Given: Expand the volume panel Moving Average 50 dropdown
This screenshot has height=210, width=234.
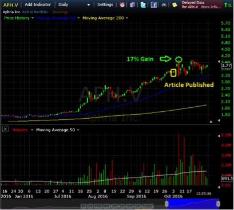Looking at the screenshot, I should pos(78,130).
